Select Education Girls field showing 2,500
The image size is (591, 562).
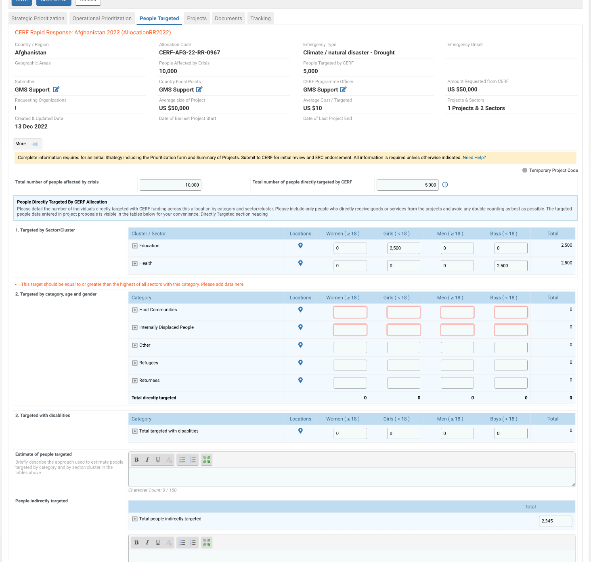click(404, 248)
